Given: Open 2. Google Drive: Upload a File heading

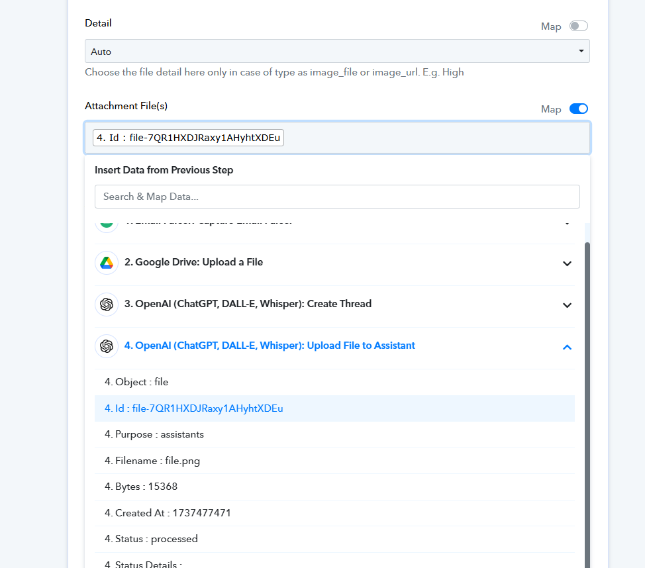Looking at the screenshot, I should pyautogui.click(x=194, y=262).
